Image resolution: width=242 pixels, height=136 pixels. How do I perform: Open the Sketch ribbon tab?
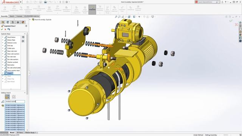click(12, 16)
